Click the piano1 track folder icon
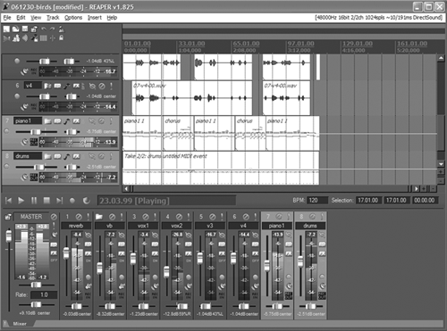Screen dimensions: 447x331 [x=47, y=121]
